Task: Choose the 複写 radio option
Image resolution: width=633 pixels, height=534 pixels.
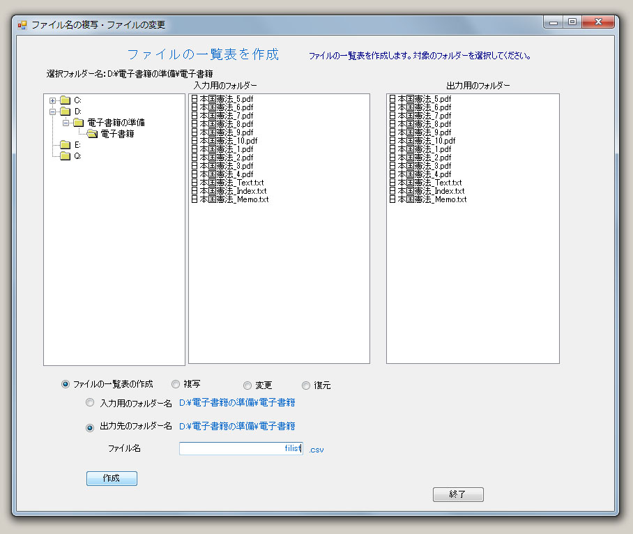Action: 176,384
